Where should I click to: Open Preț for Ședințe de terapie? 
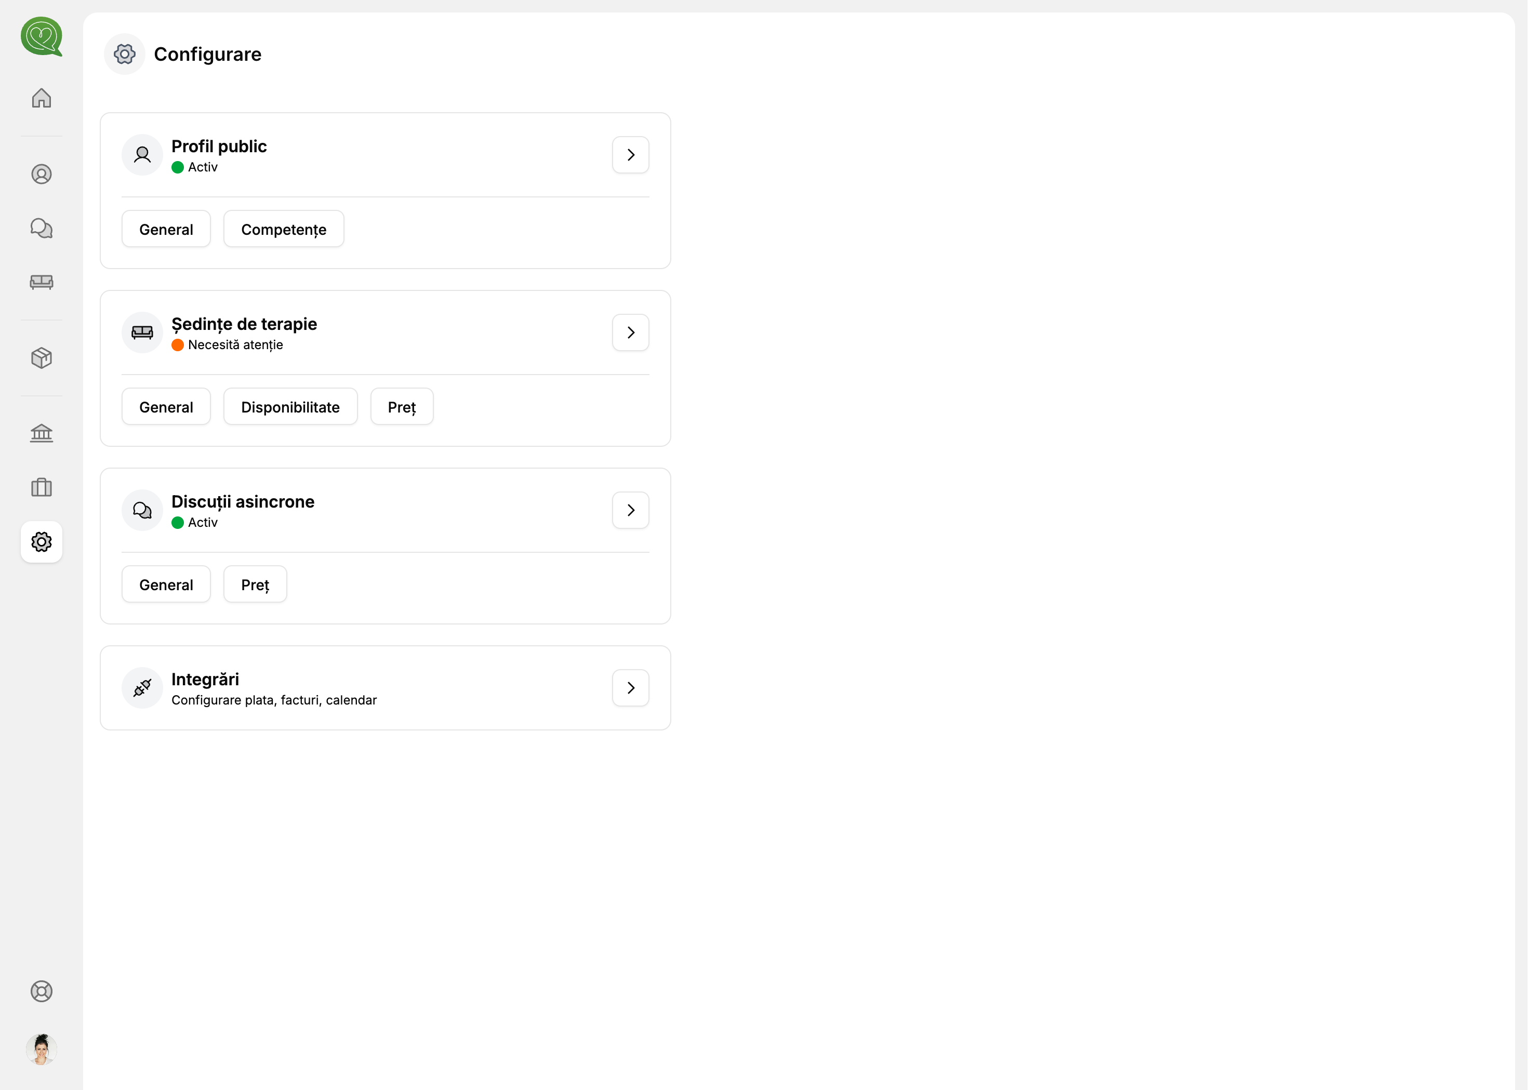click(x=401, y=406)
